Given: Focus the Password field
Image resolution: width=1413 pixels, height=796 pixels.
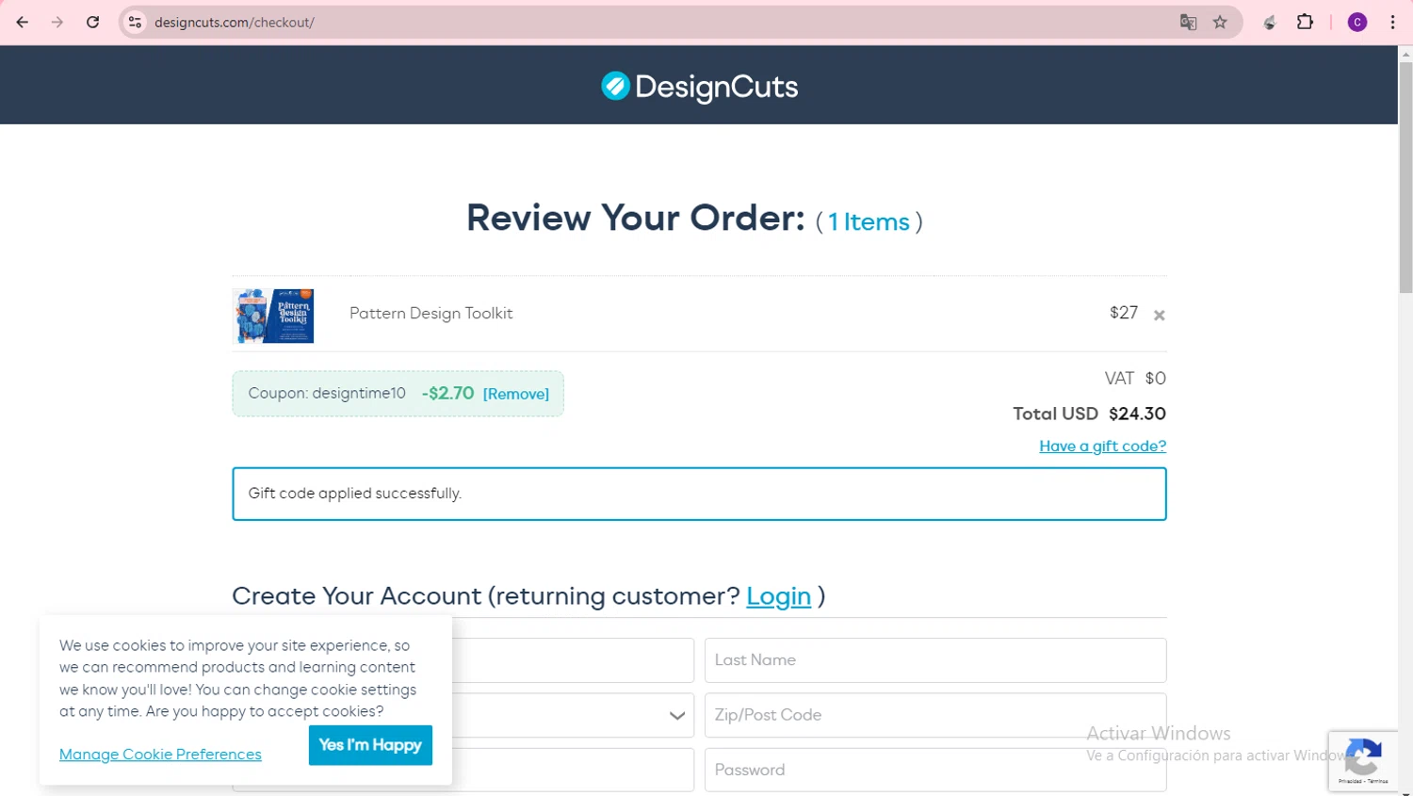Looking at the screenshot, I should (935, 770).
